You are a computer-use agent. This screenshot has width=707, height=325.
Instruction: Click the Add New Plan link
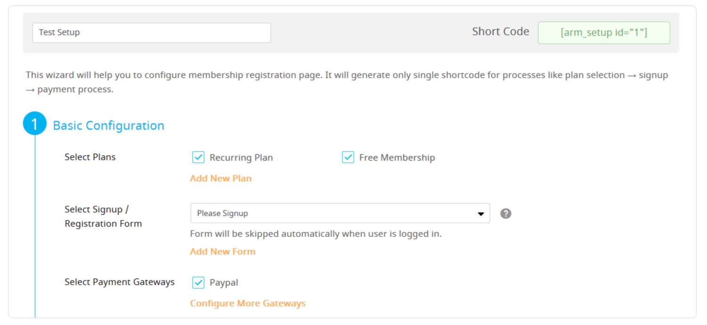click(221, 178)
